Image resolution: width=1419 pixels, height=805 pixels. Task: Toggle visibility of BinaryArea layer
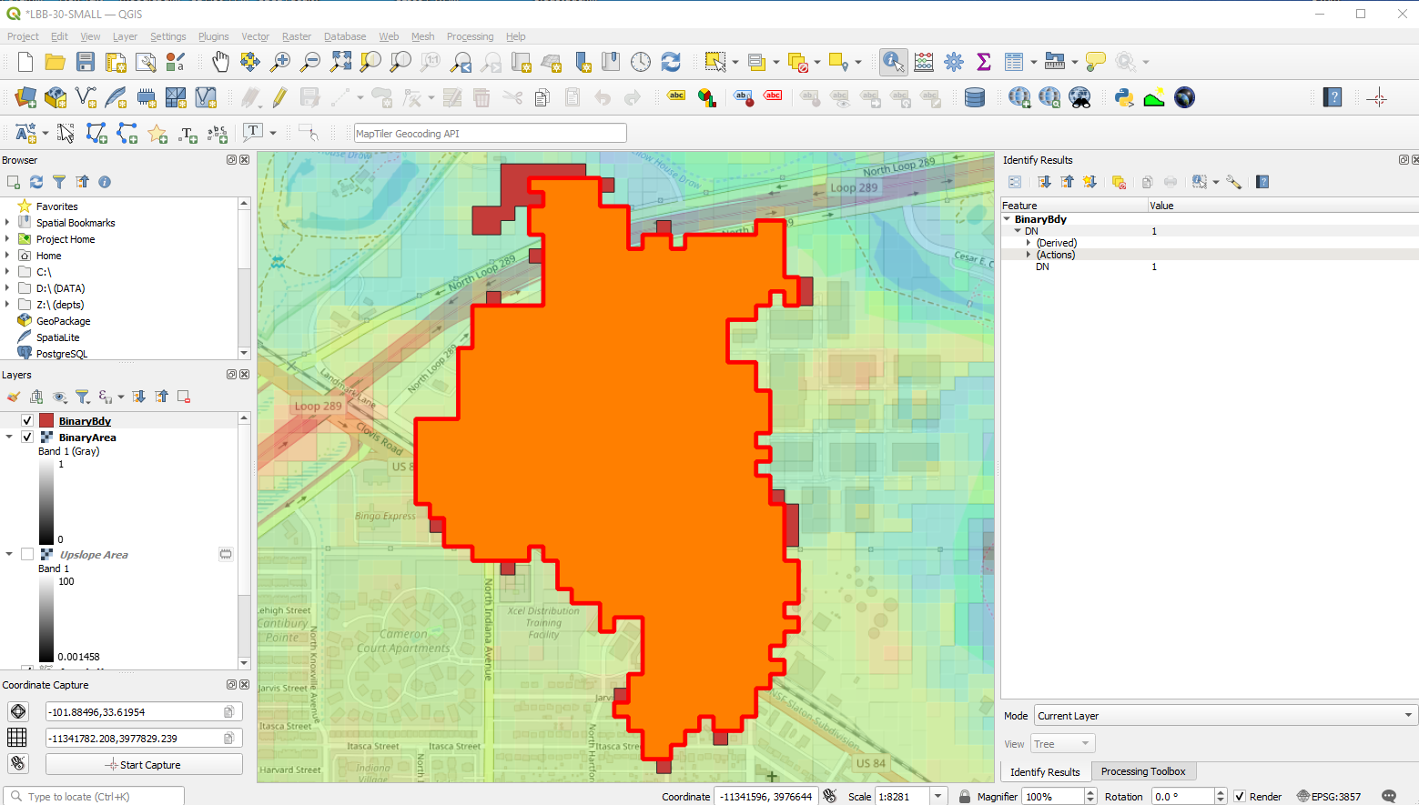[27, 437]
